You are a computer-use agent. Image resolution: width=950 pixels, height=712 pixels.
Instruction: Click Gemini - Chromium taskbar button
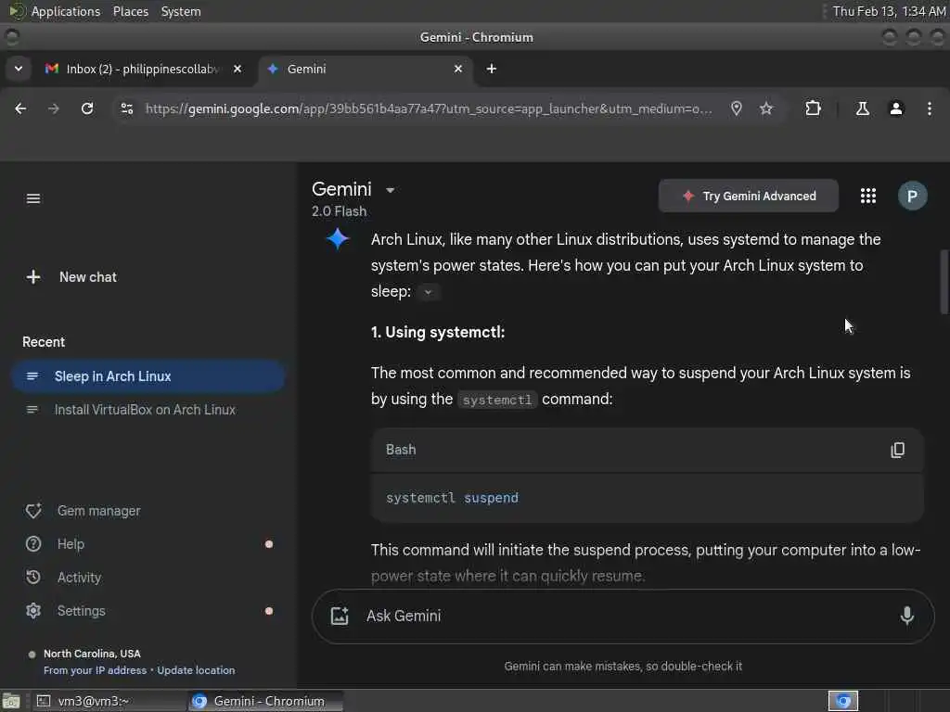(x=265, y=701)
